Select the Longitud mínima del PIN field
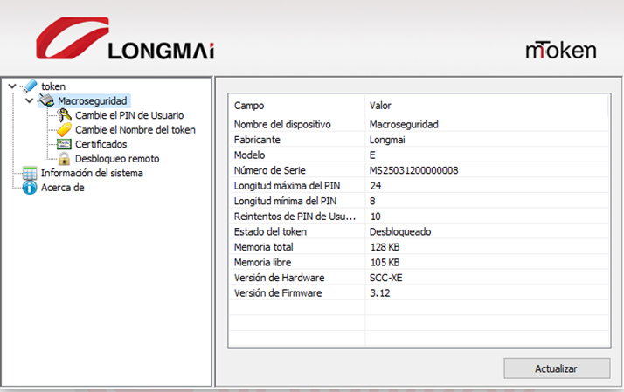Viewport: 624px width, 392px height. [285, 201]
